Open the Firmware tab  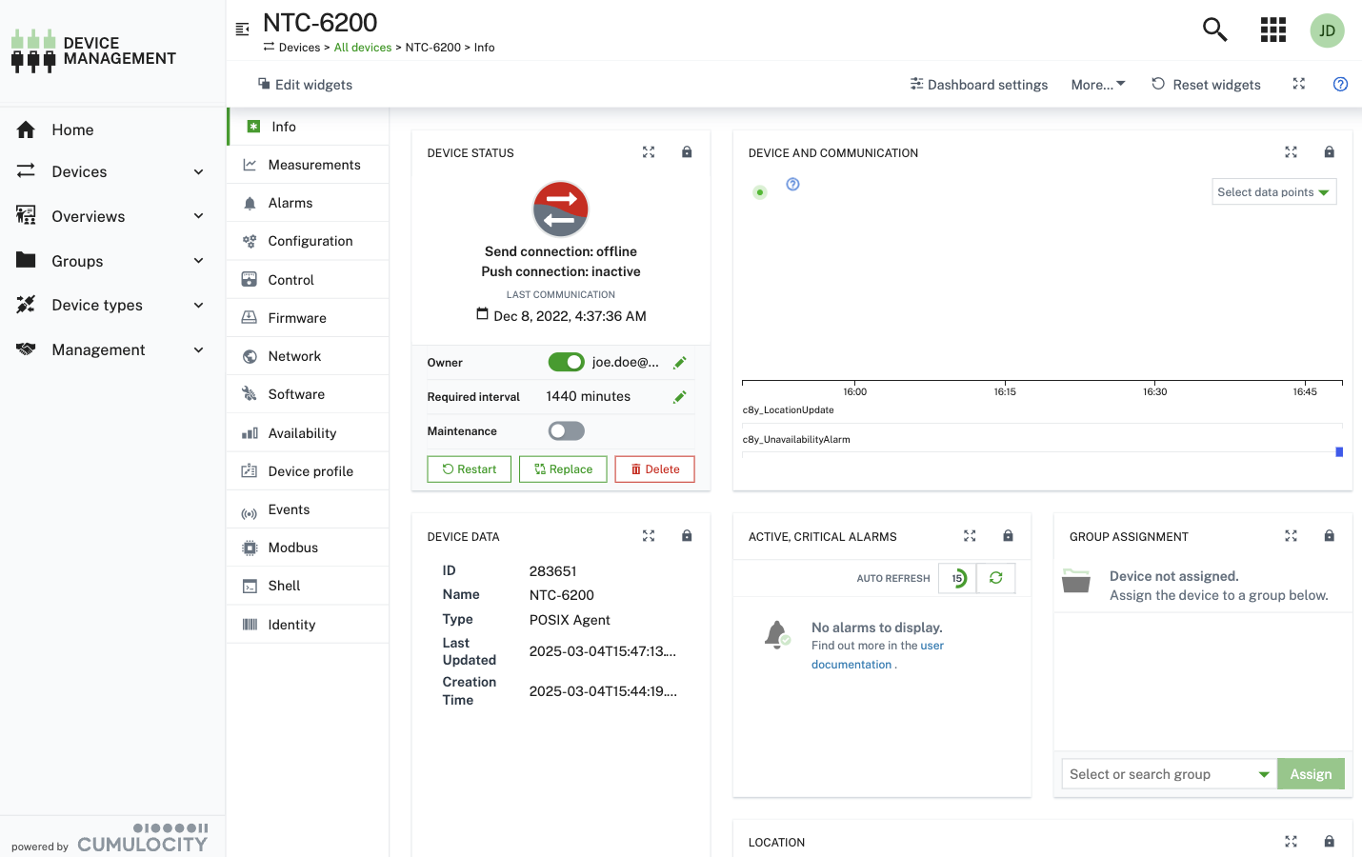pyautogui.click(x=297, y=318)
